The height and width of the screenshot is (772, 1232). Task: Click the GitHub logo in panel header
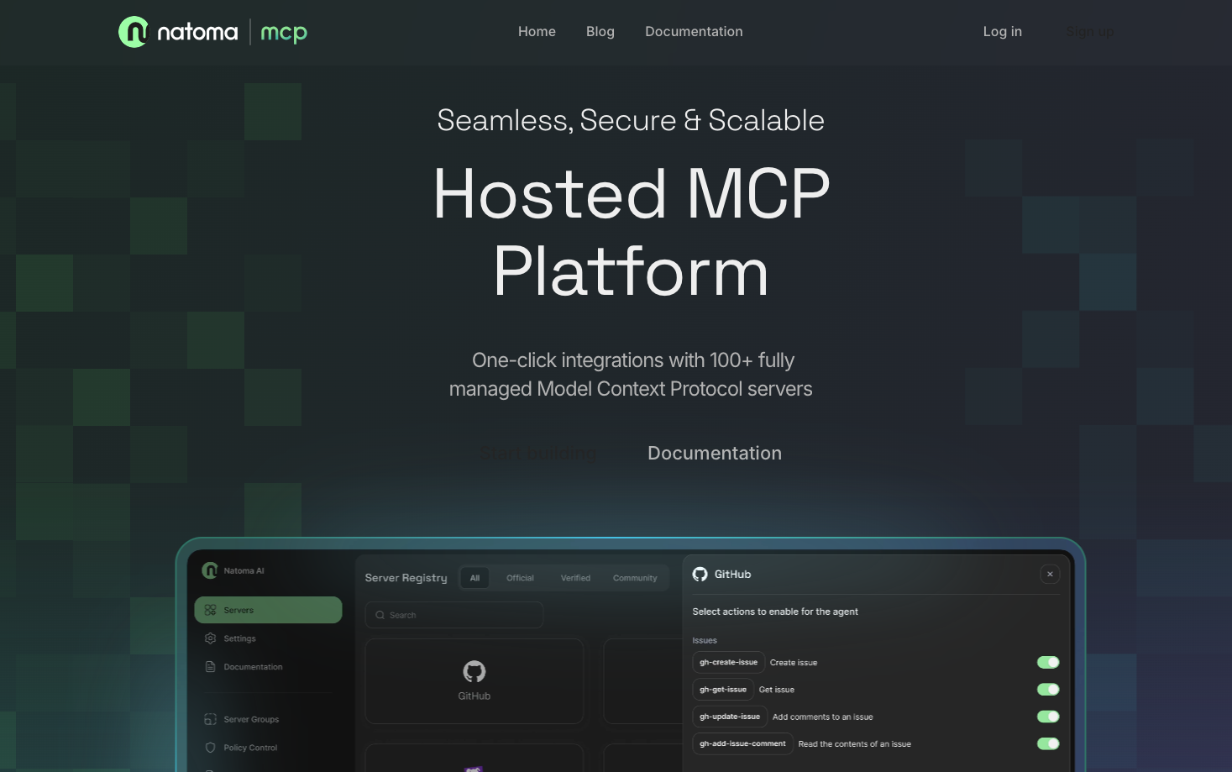(x=700, y=575)
